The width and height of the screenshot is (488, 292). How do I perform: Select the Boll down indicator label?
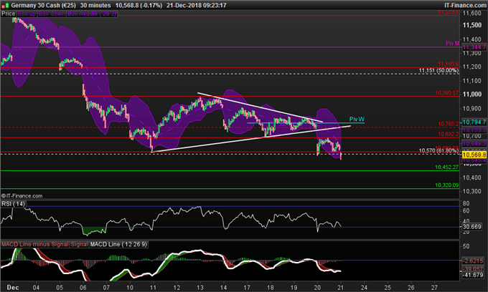(x=52, y=14)
